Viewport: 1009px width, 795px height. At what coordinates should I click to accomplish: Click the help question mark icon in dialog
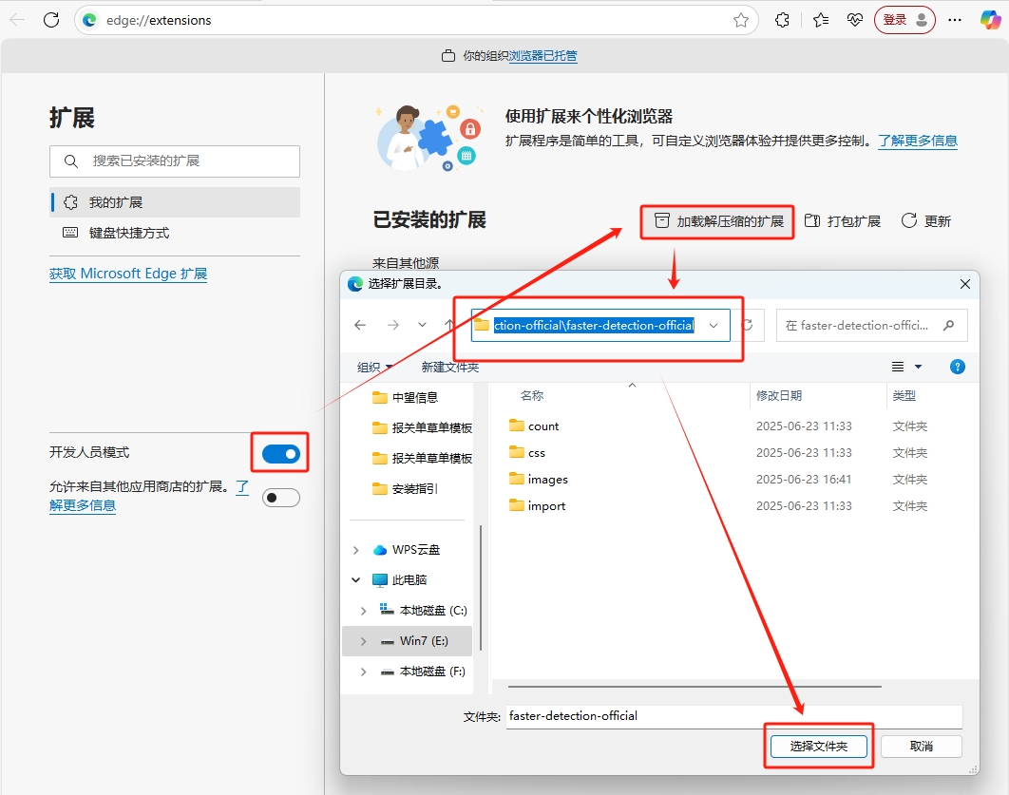tap(958, 367)
